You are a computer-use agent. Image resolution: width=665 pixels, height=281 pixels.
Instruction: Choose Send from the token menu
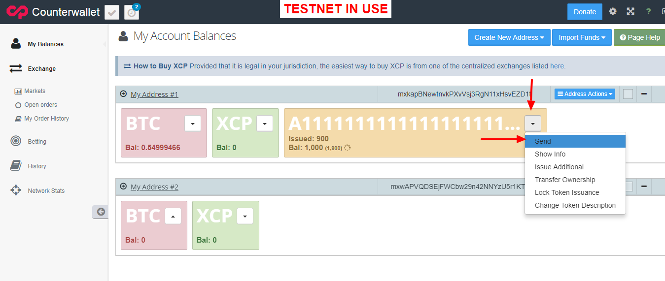pos(575,141)
